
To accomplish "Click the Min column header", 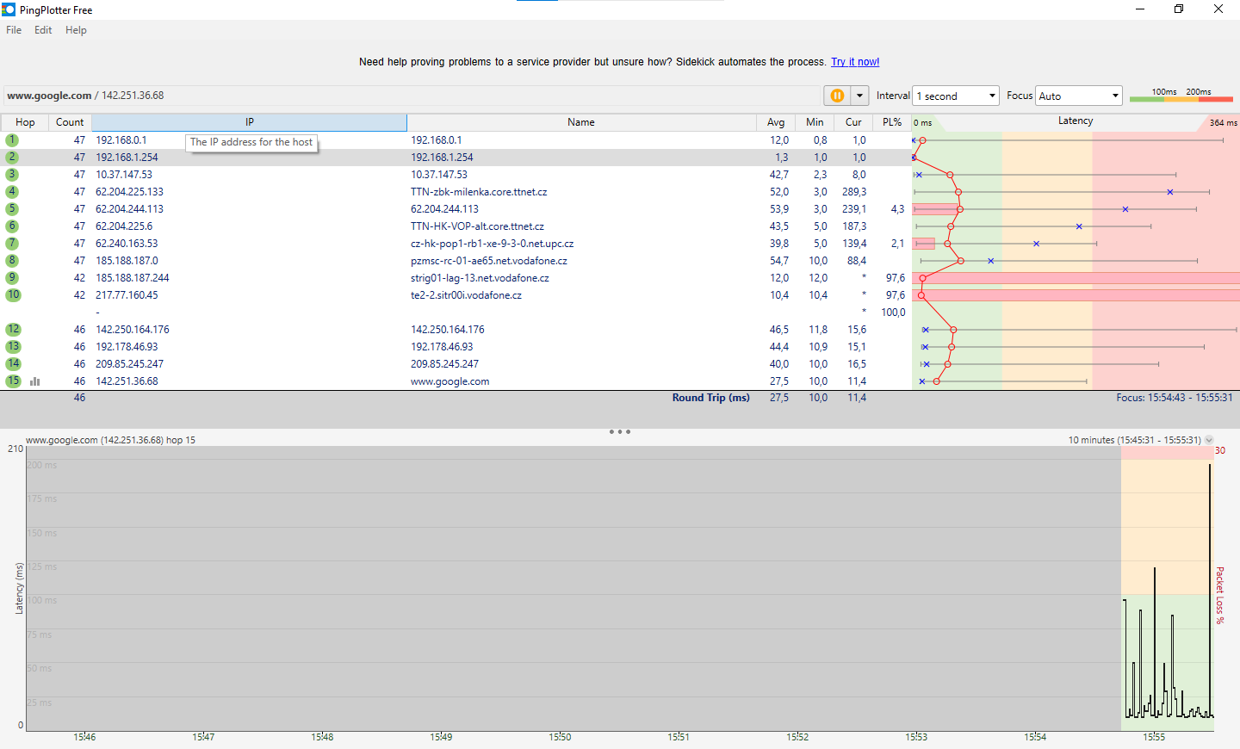I will click(815, 122).
